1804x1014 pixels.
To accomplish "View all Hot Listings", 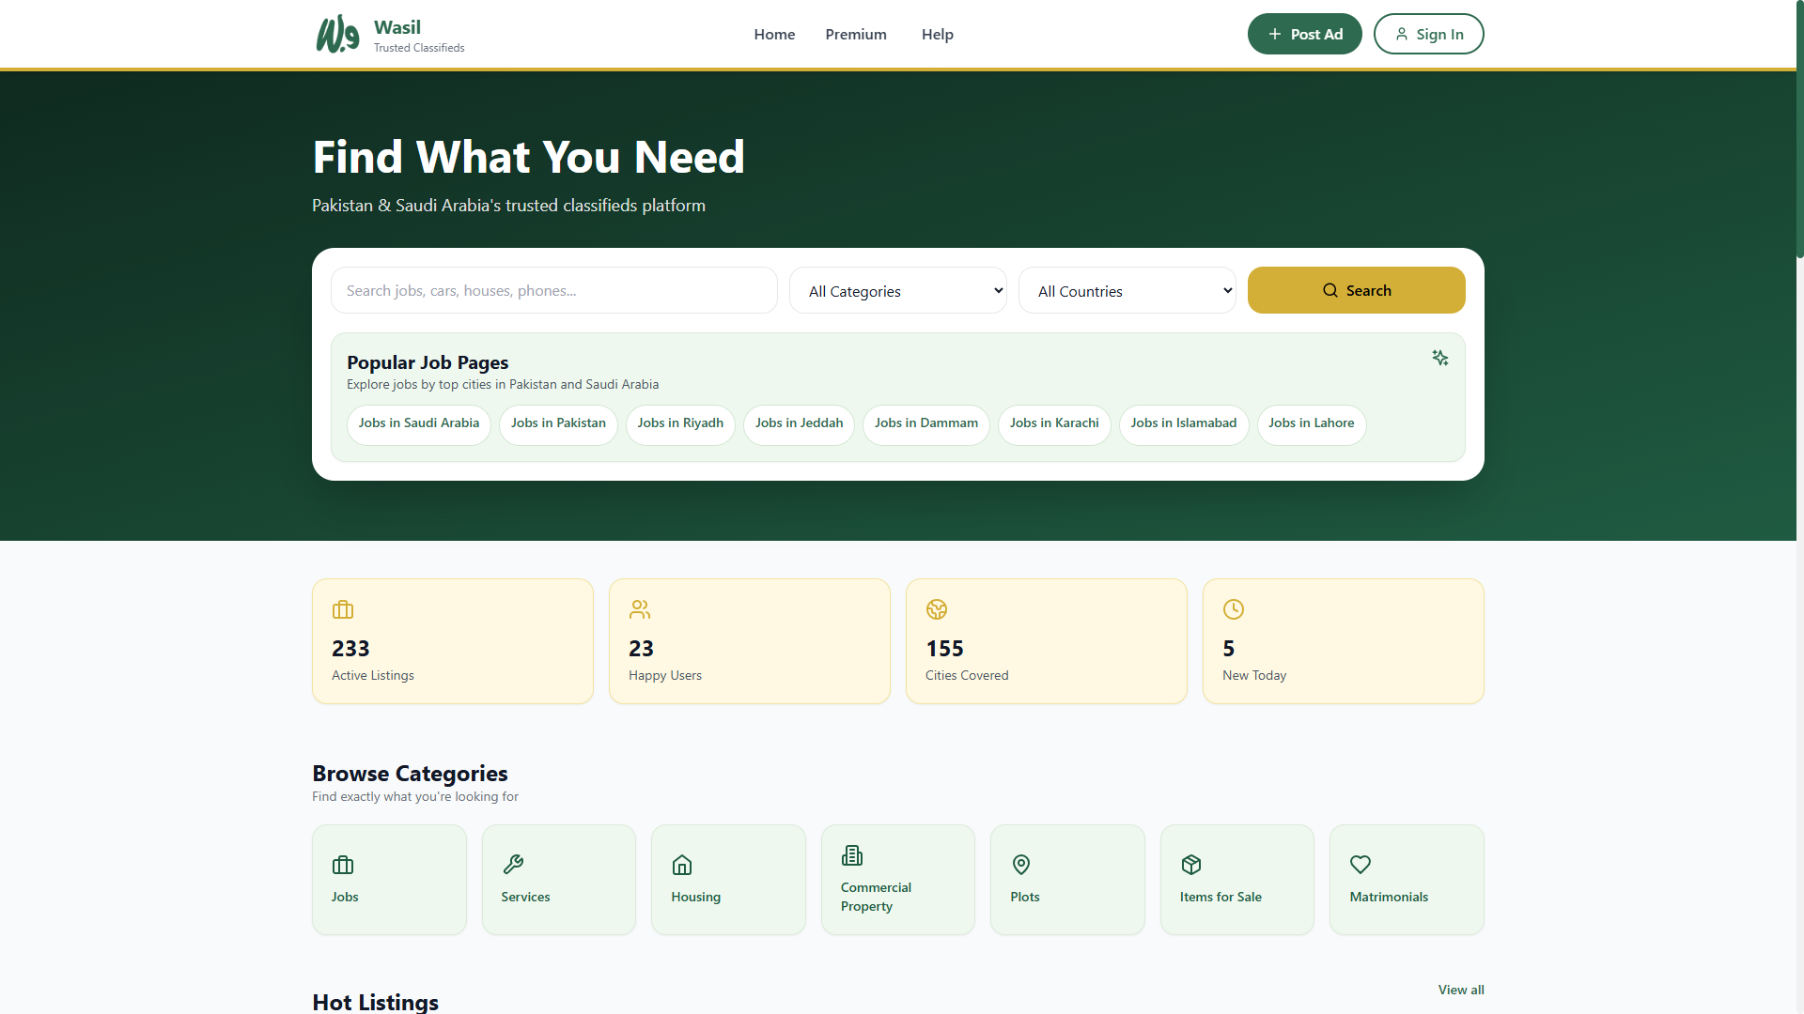I will (1461, 990).
